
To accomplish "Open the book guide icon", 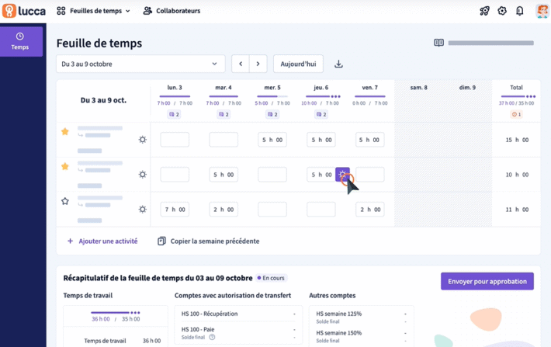I will click(438, 43).
